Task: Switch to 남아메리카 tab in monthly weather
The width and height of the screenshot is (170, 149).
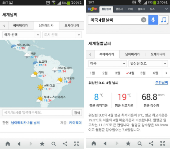Action: 132,54
